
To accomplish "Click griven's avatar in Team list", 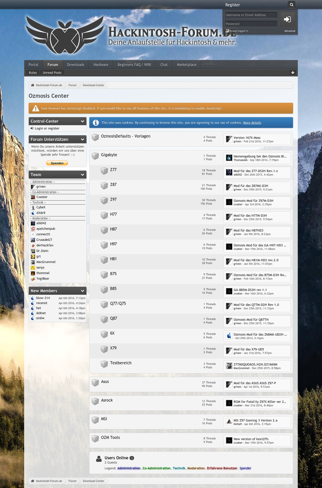I will point(33,187).
